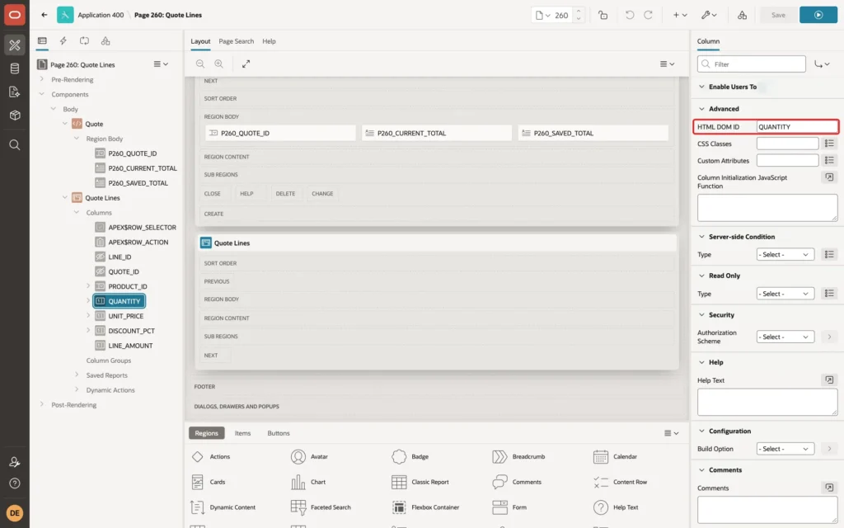
Task: Select P260_CURRENT_TOTAL item in layout
Action: click(x=437, y=133)
